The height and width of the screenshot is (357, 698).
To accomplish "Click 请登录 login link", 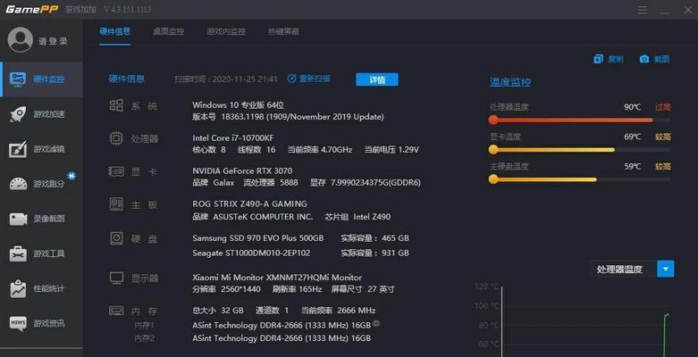I will tap(53, 41).
